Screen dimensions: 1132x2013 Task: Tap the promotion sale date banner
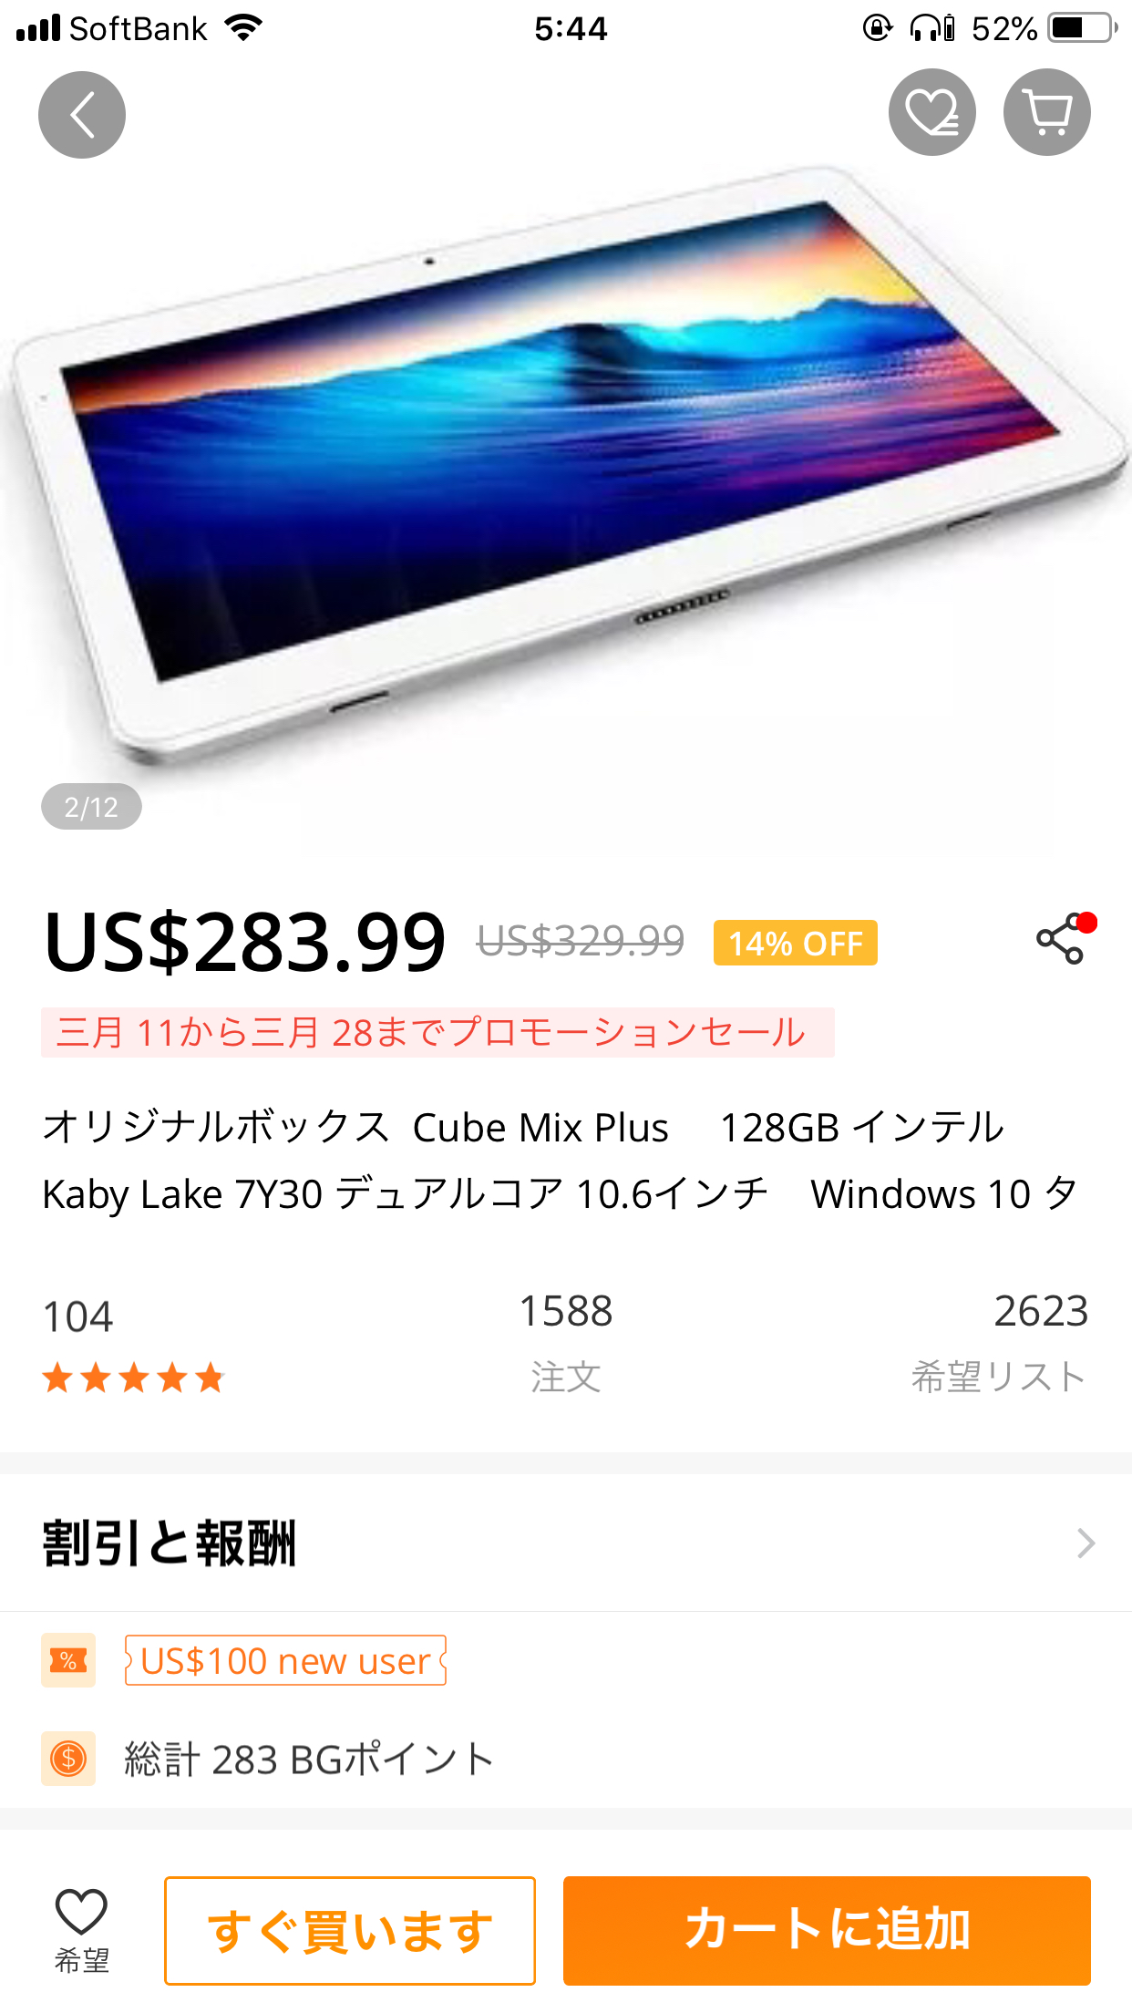click(x=437, y=1033)
